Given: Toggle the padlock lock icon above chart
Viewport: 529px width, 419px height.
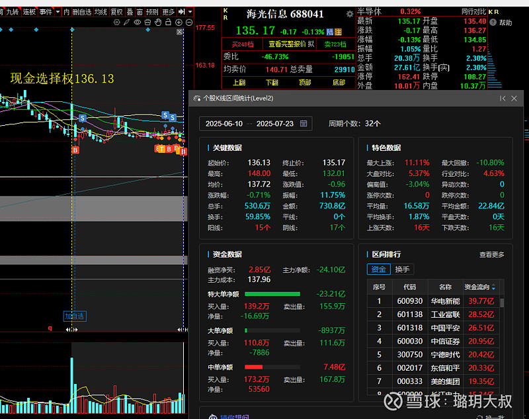Looking at the screenshot, I should pos(169,23).
